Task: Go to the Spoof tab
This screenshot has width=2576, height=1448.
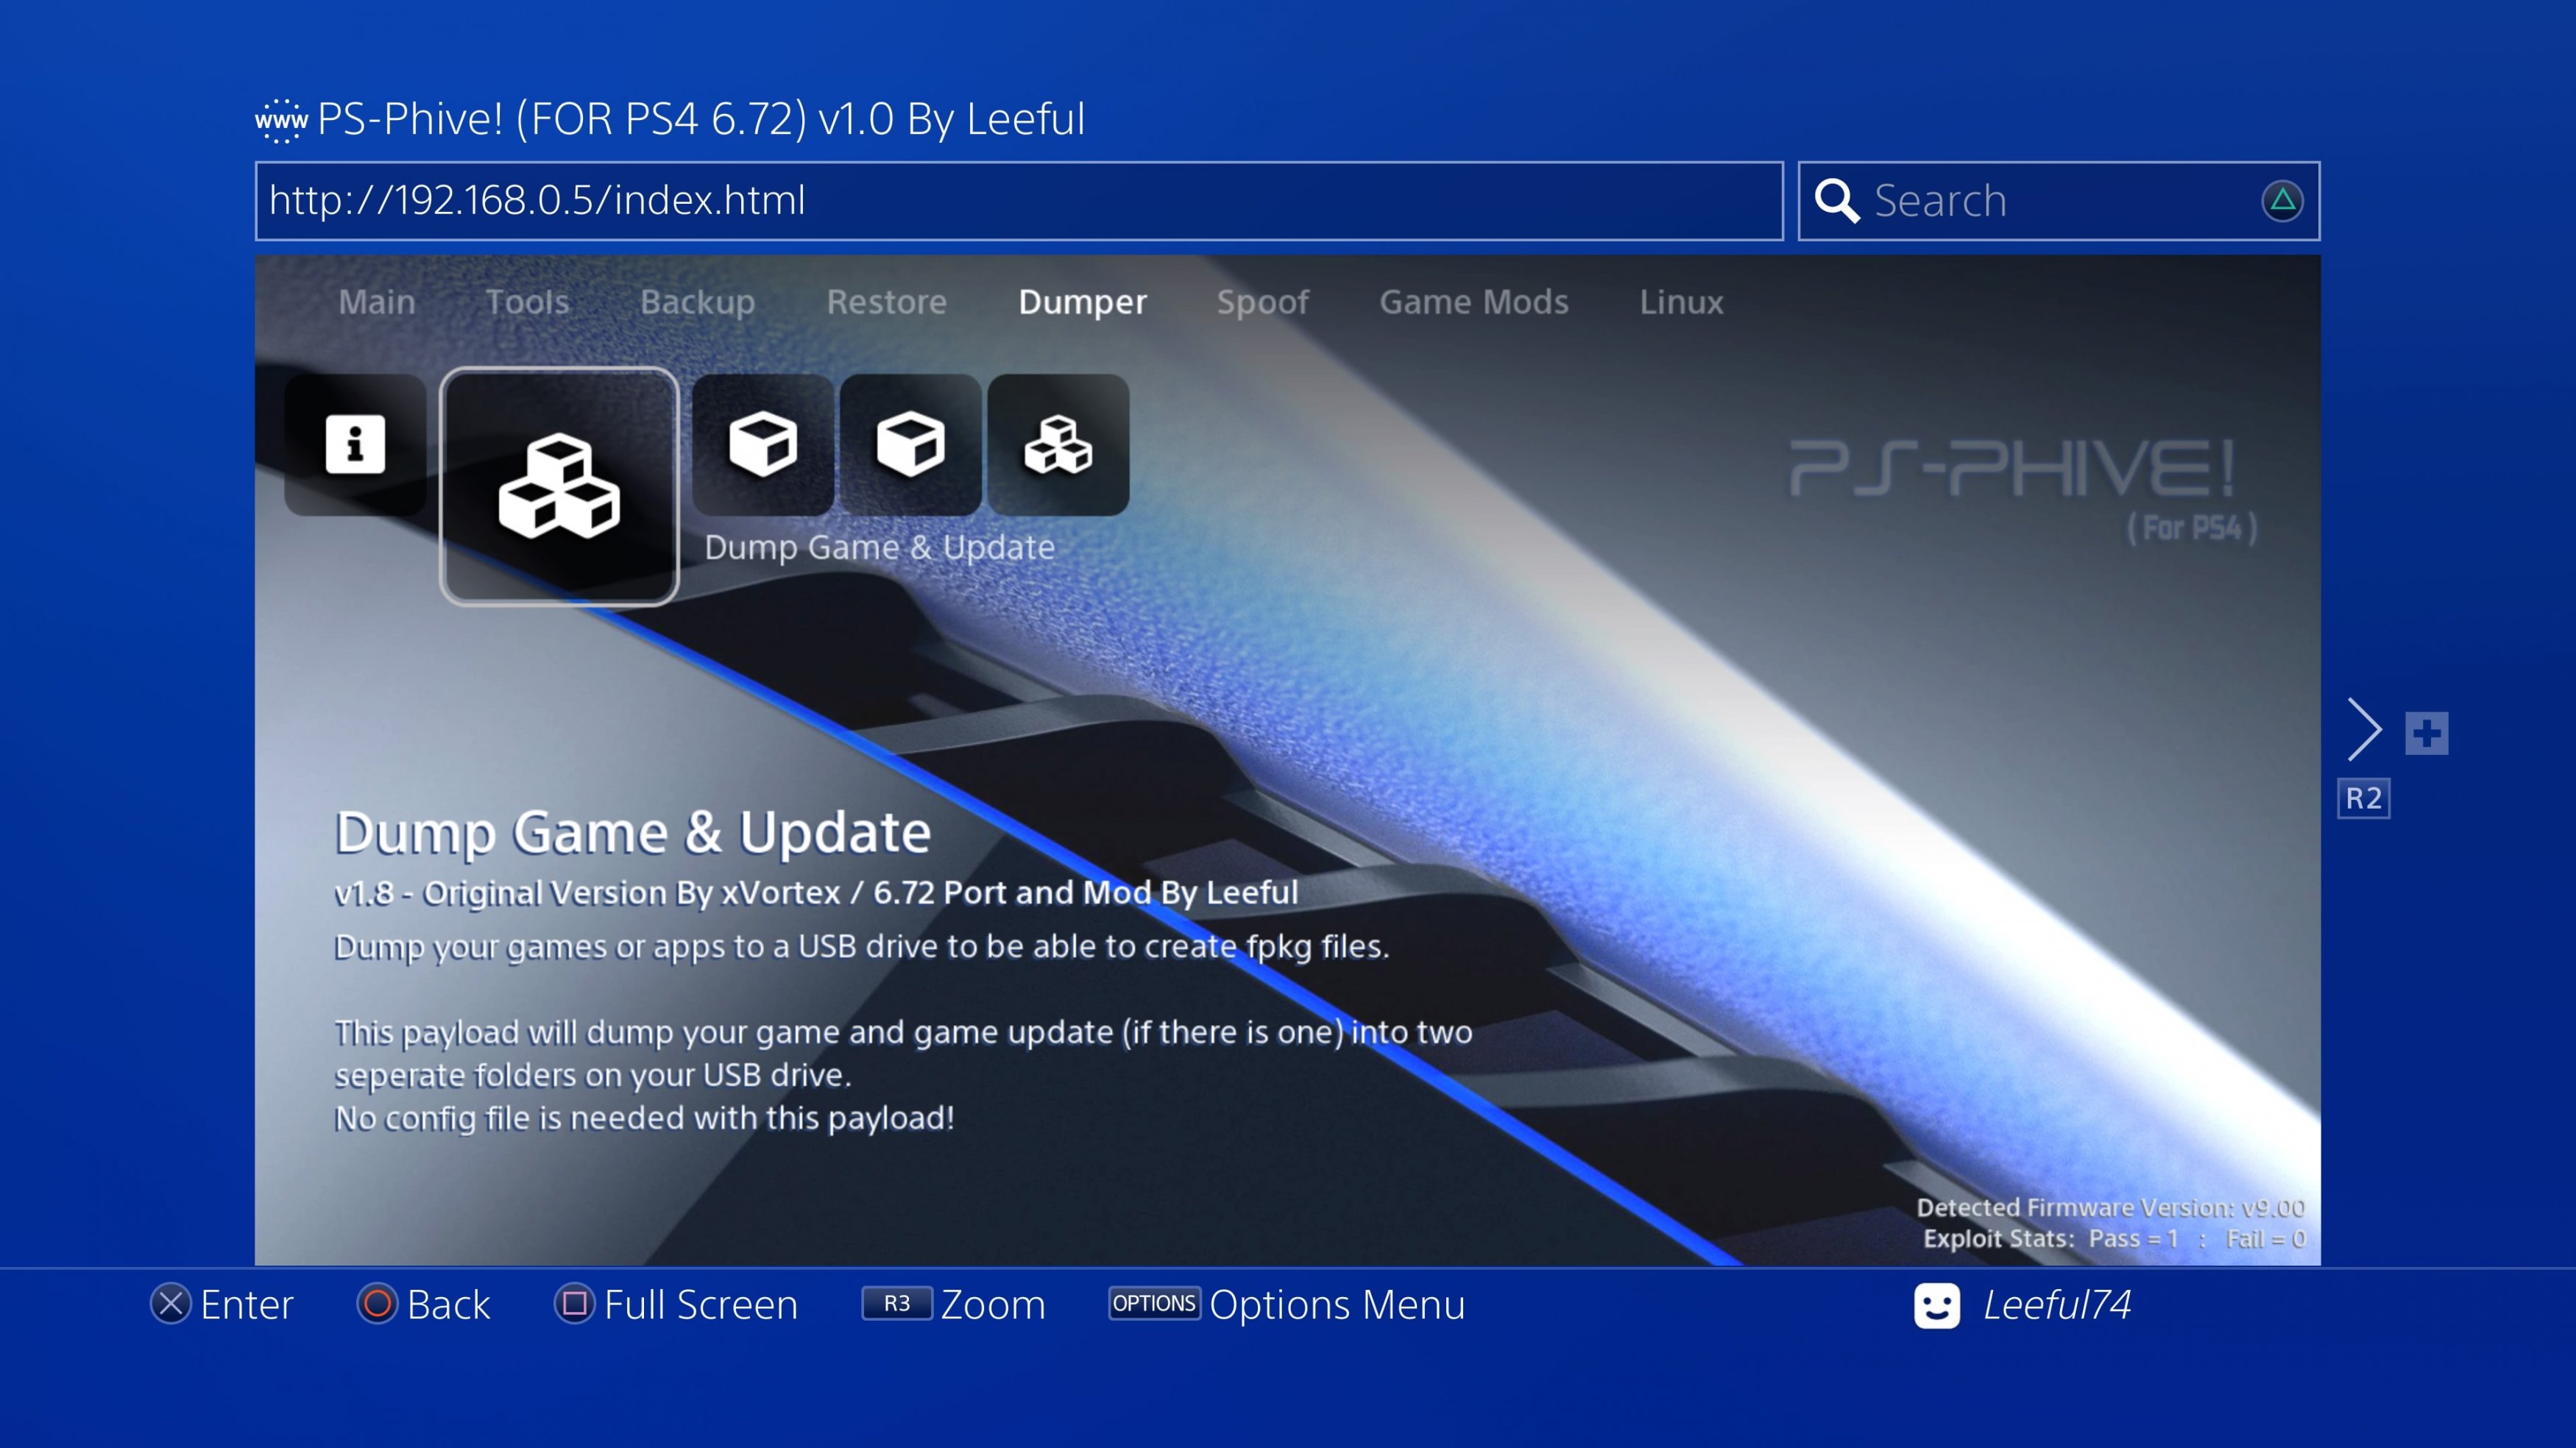Action: coord(1263,302)
